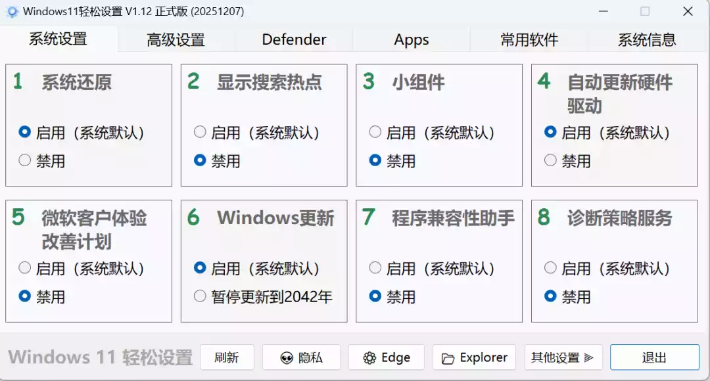710x381 pixels.
Task: Click the privacy mask icon
Action: pos(287,358)
